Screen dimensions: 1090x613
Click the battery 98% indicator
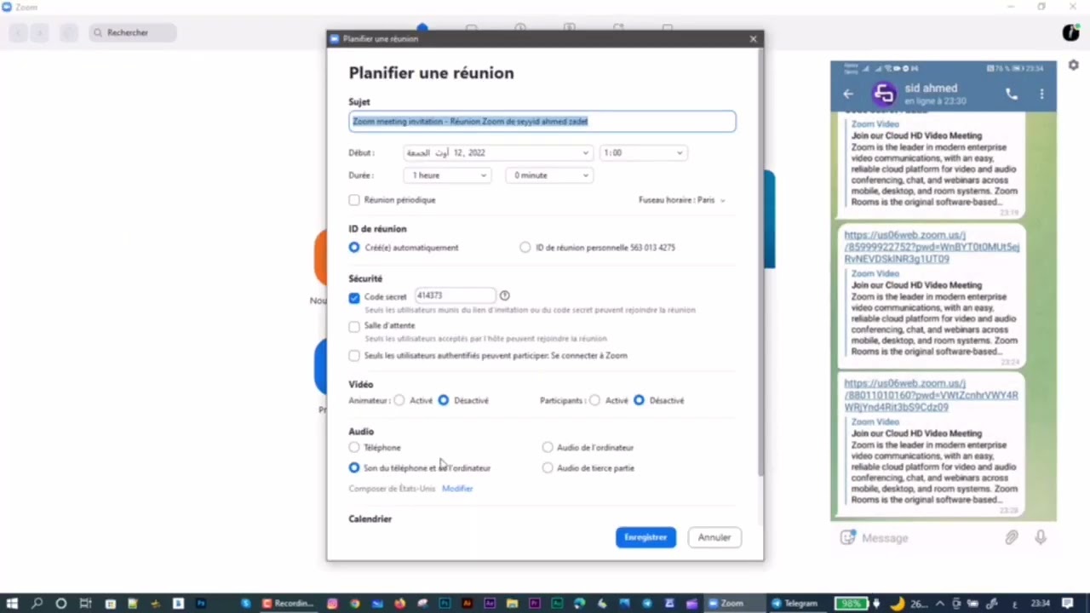[x=852, y=604]
